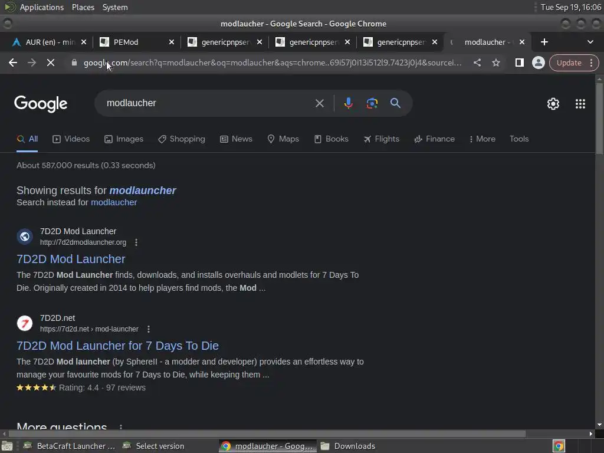Click the scroll down arrow
Viewport: 604px width, 453px height.
[599, 425]
